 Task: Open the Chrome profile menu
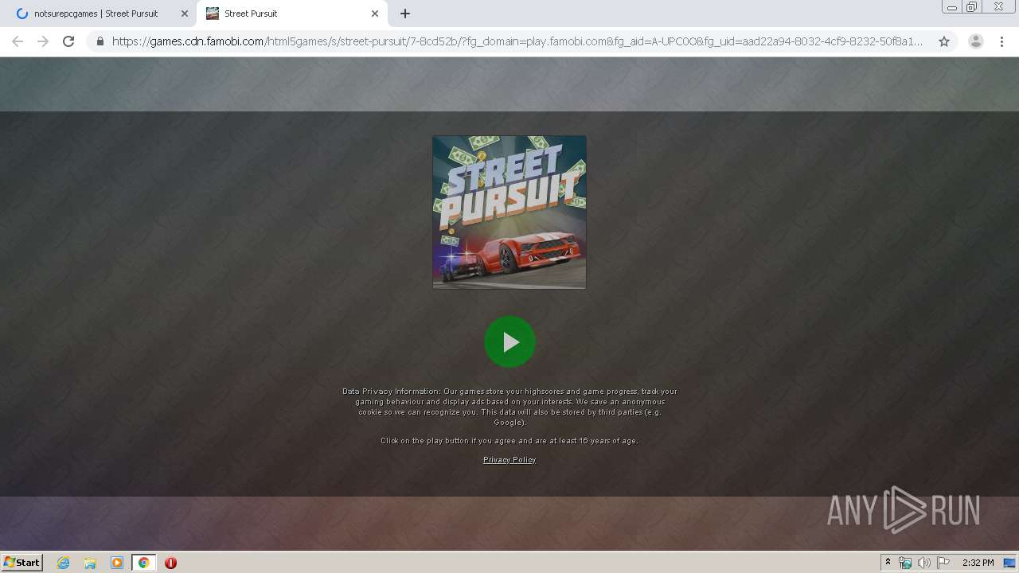point(976,41)
